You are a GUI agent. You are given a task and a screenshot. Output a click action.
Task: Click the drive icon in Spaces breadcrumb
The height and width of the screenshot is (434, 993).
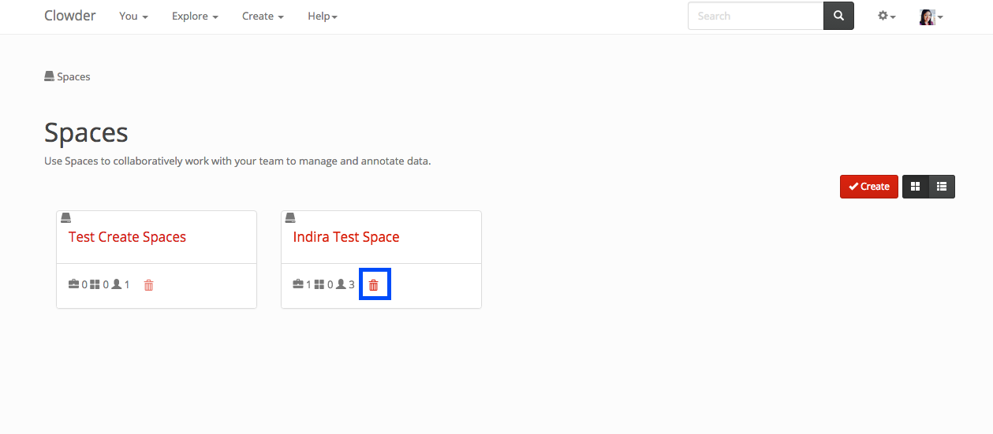coord(49,76)
